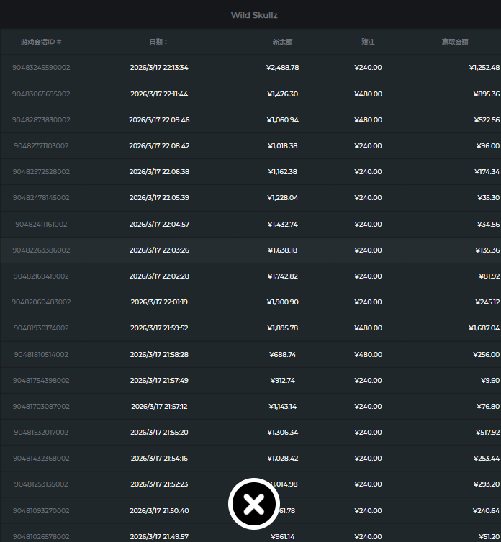501x542 pixels.
Task: Select session ID 90482873830002
Action: pos(41,119)
